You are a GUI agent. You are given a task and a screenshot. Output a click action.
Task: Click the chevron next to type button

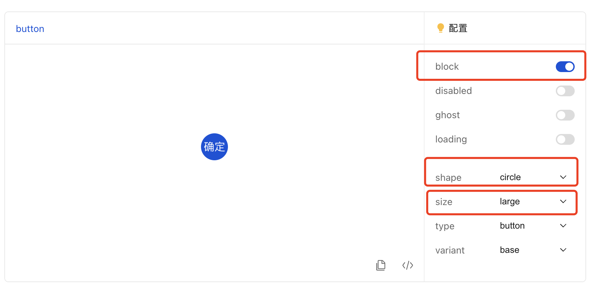(x=563, y=226)
